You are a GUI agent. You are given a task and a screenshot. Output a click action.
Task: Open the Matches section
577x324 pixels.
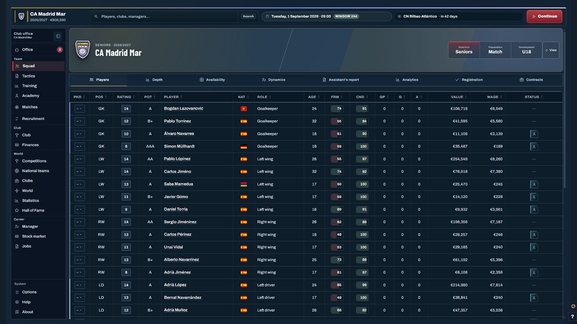coord(38,107)
